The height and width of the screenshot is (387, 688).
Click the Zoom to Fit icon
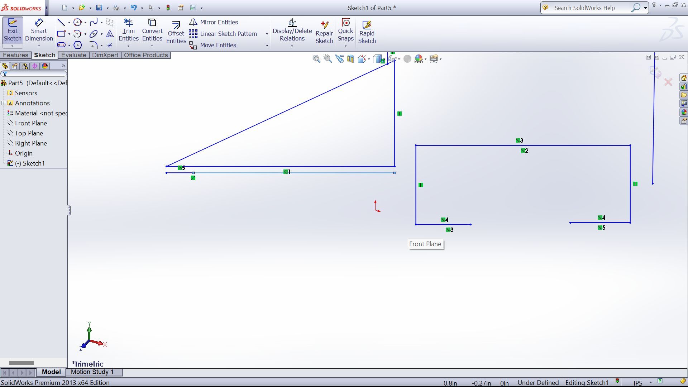pyautogui.click(x=316, y=59)
